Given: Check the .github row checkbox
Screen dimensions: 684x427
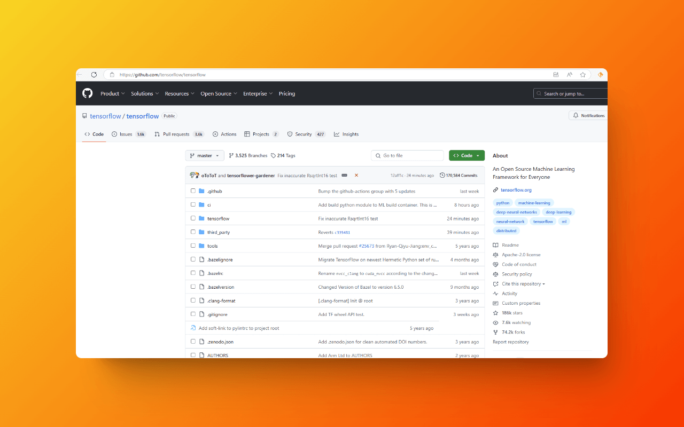Looking at the screenshot, I should 193,191.
